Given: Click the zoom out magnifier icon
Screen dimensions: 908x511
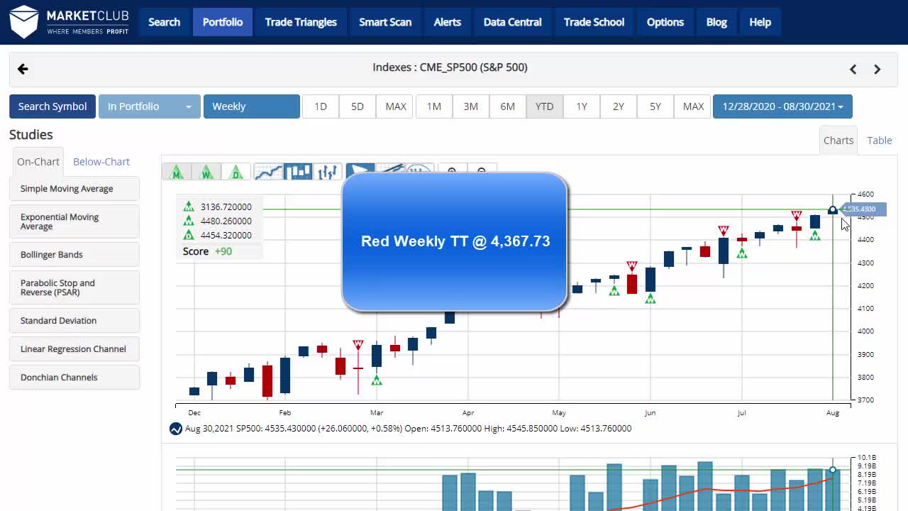Looking at the screenshot, I should tap(482, 169).
